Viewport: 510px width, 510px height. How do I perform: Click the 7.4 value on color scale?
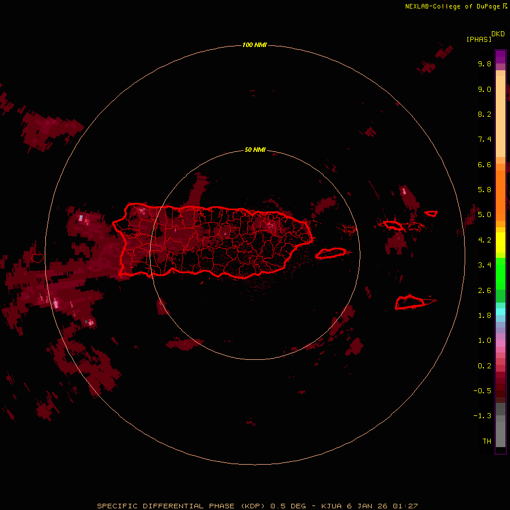click(x=484, y=139)
